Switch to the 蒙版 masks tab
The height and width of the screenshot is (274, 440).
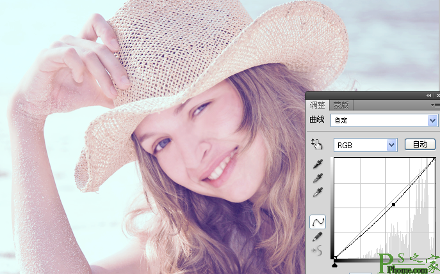[x=341, y=105]
